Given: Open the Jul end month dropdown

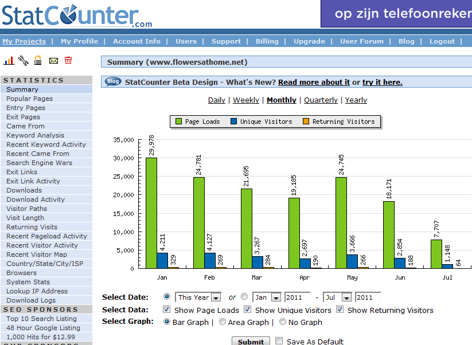Looking at the screenshot, I should click(337, 297).
